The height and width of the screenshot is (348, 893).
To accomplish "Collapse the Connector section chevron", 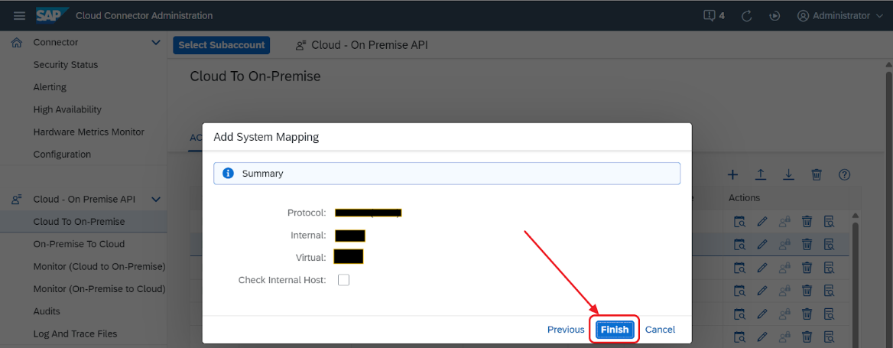I will click(x=156, y=43).
